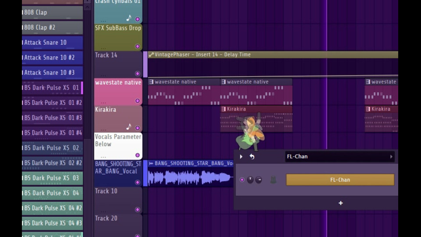Mute Track 14 with its LED
This screenshot has width=421, height=237.
pyautogui.click(x=137, y=73)
